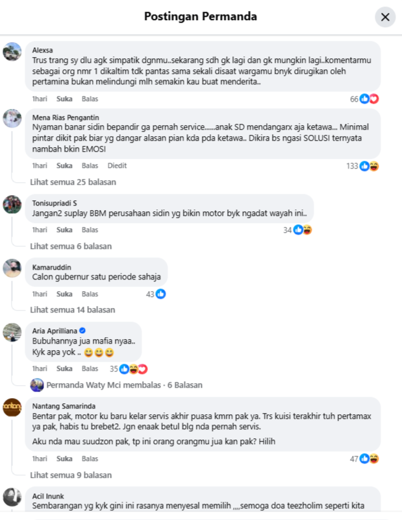Reply to Kamaruddin's comment via Balas

point(90,294)
